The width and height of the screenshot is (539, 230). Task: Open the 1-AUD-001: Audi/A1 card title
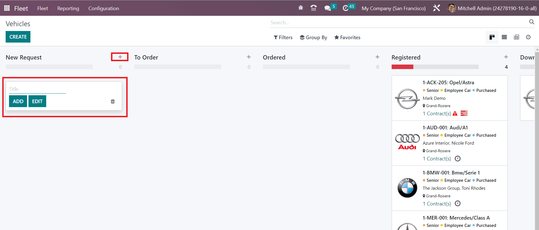[x=445, y=128]
